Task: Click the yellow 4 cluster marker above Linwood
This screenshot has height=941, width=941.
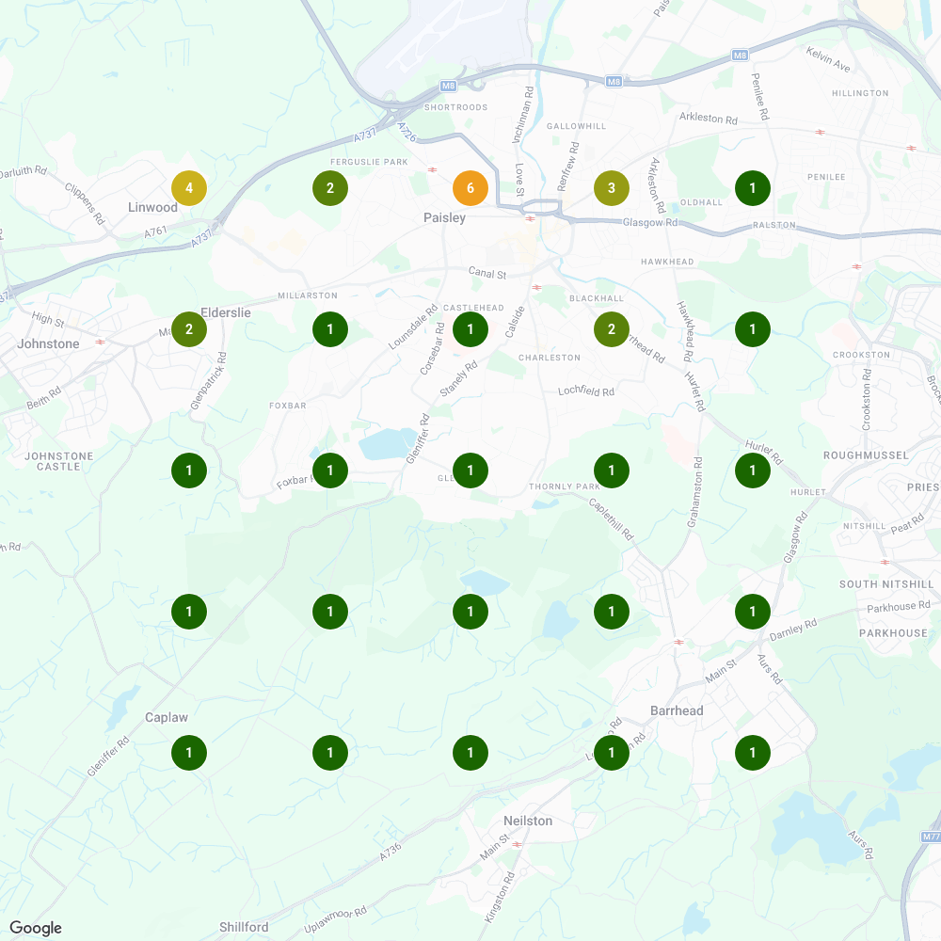Action: (x=189, y=188)
